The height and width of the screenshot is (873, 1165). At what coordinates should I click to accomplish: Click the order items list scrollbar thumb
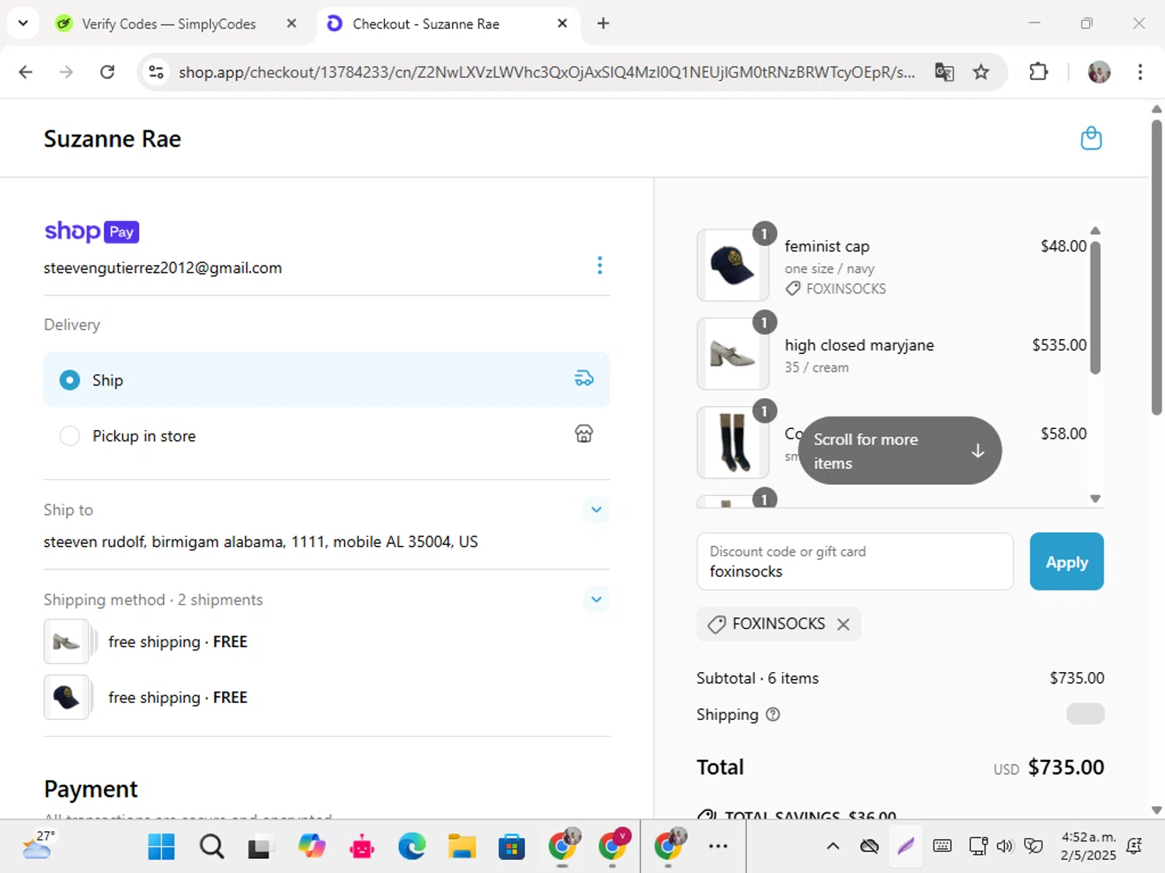(1095, 308)
